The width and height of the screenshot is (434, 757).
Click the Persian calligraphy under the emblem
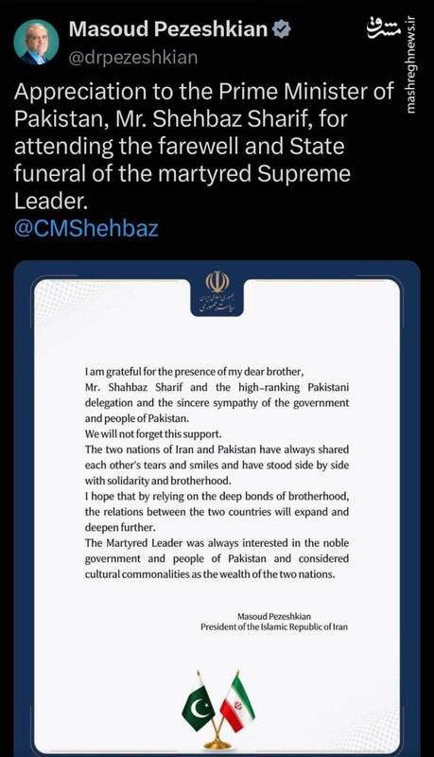(217, 303)
